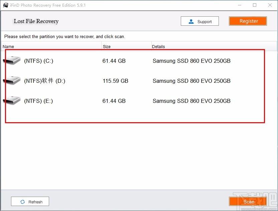
Task: Select the "(NTFS) (C:)" partition name
Action: point(39,61)
